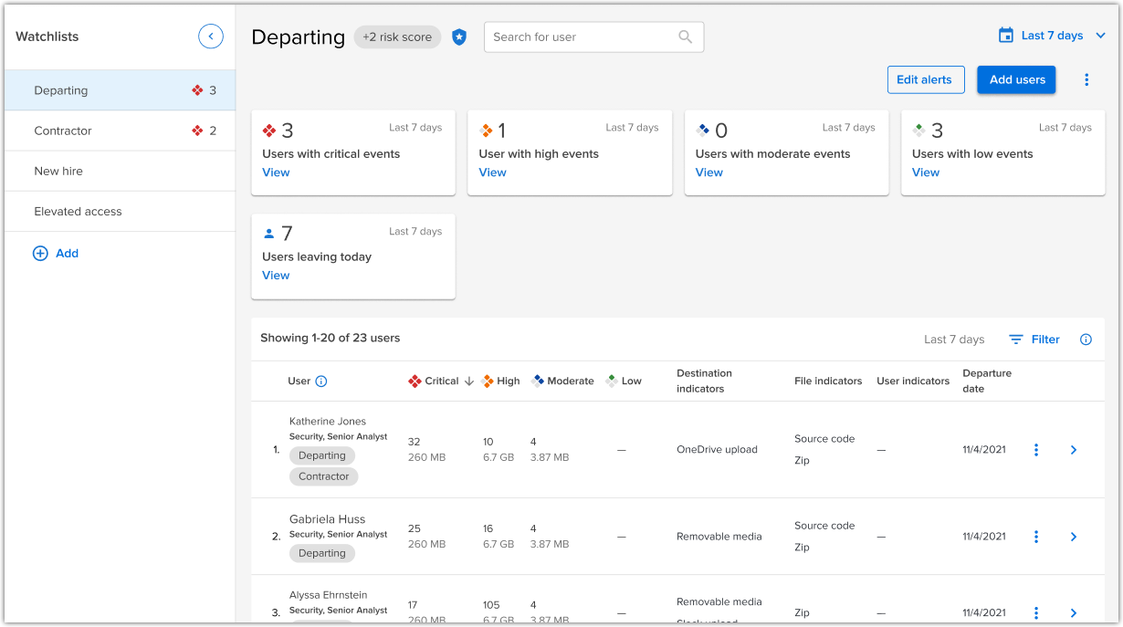1123x627 pixels.
Task: Open the New hire watchlist
Action: (58, 171)
